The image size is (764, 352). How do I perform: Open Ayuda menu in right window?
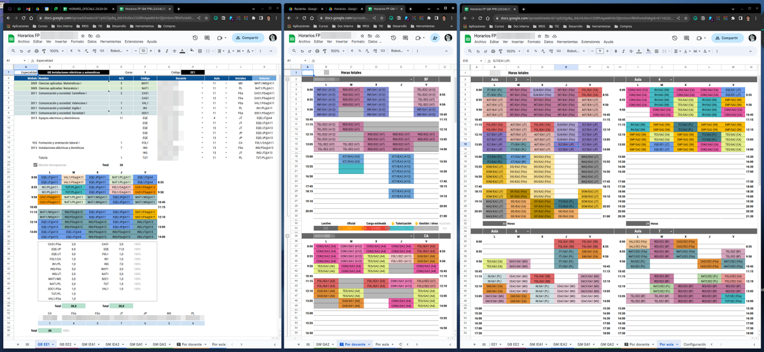pyautogui.click(x=608, y=41)
